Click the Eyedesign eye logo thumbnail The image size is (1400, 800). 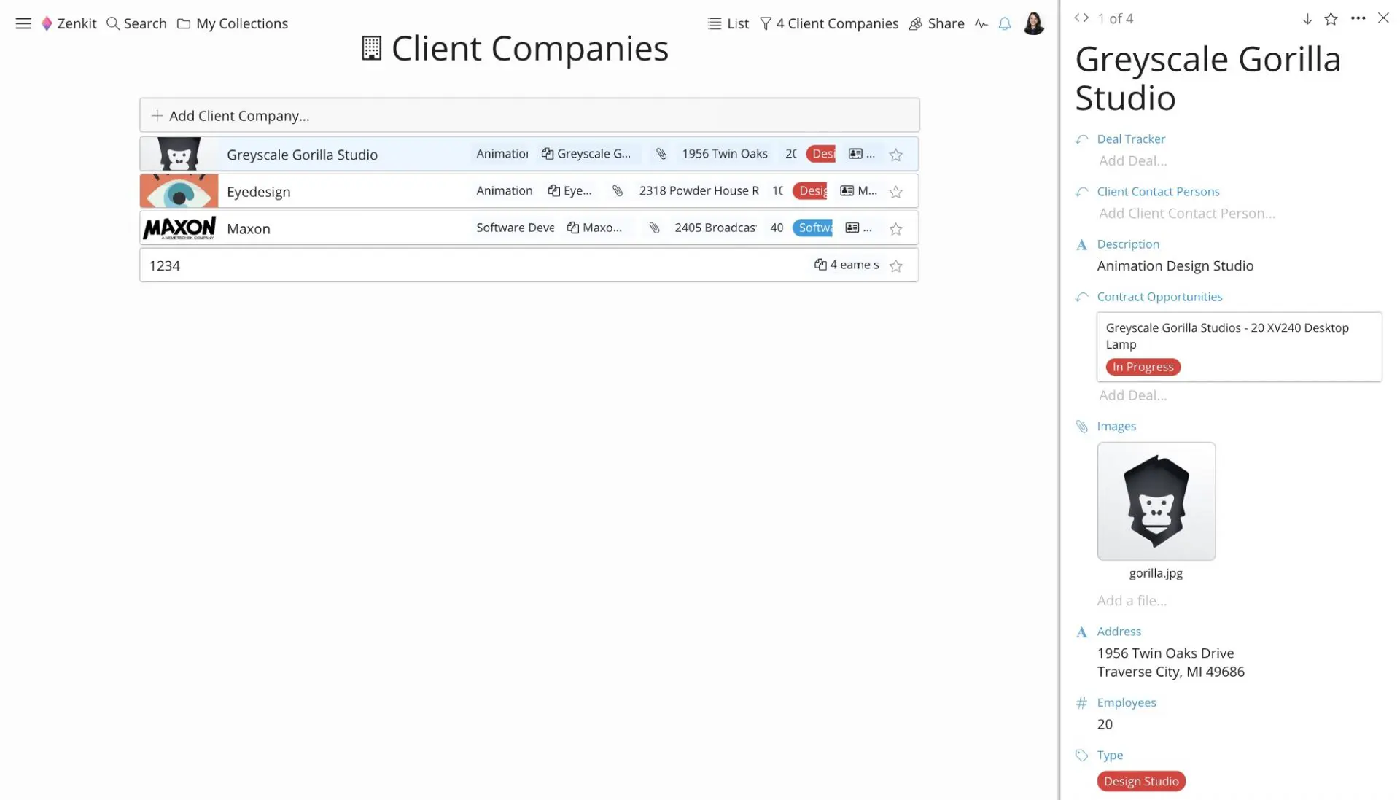coord(179,191)
